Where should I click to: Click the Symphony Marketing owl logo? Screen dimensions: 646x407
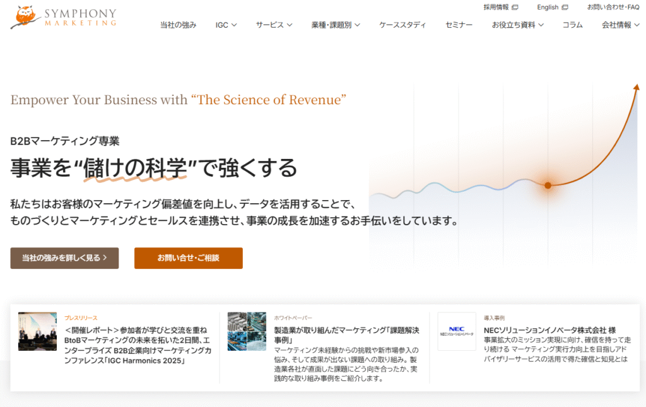pos(25,17)
